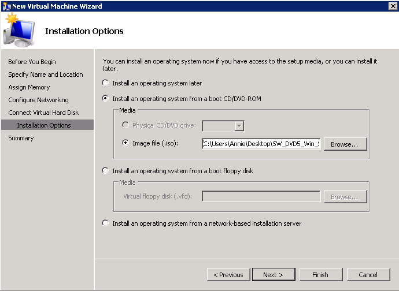Go to Connect Virtual Hard Disk step
The height and width of the screenshot is (291, 399).
click(x=43, y=113)
